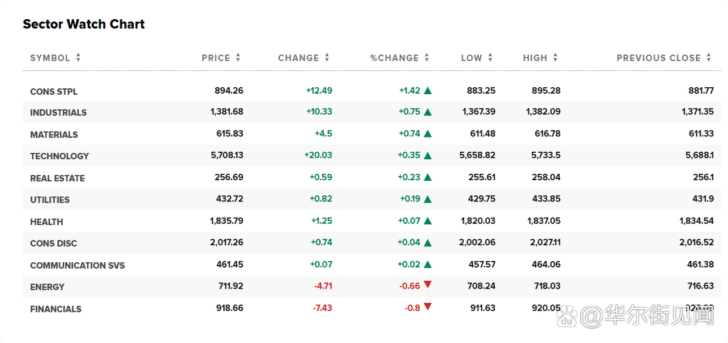Sort table by PREVIOUS CLOSE column label
This screenshot has width=728, height=343.
pyautogui.click(x=658, y=58)
